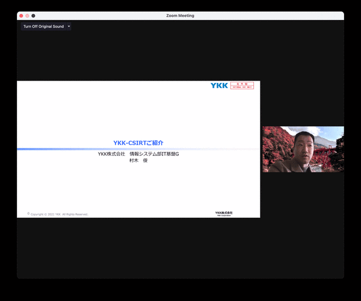Click the copyright 2021 YKK footer text
Image resolution: width=361 pixels, height=301 pixels.
pos(59,214)
